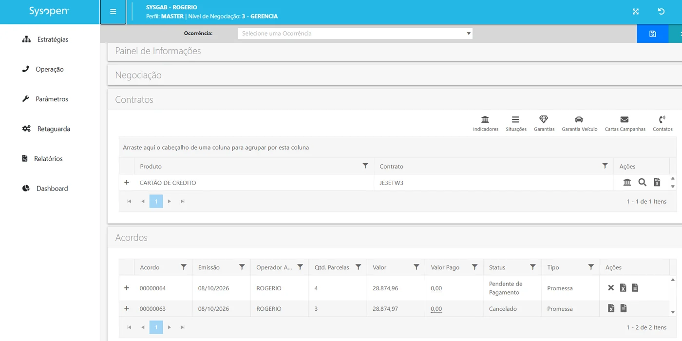Click the undo arrow icon in header
This screenshot has height=341, width=682.
[x=661, y=12]
